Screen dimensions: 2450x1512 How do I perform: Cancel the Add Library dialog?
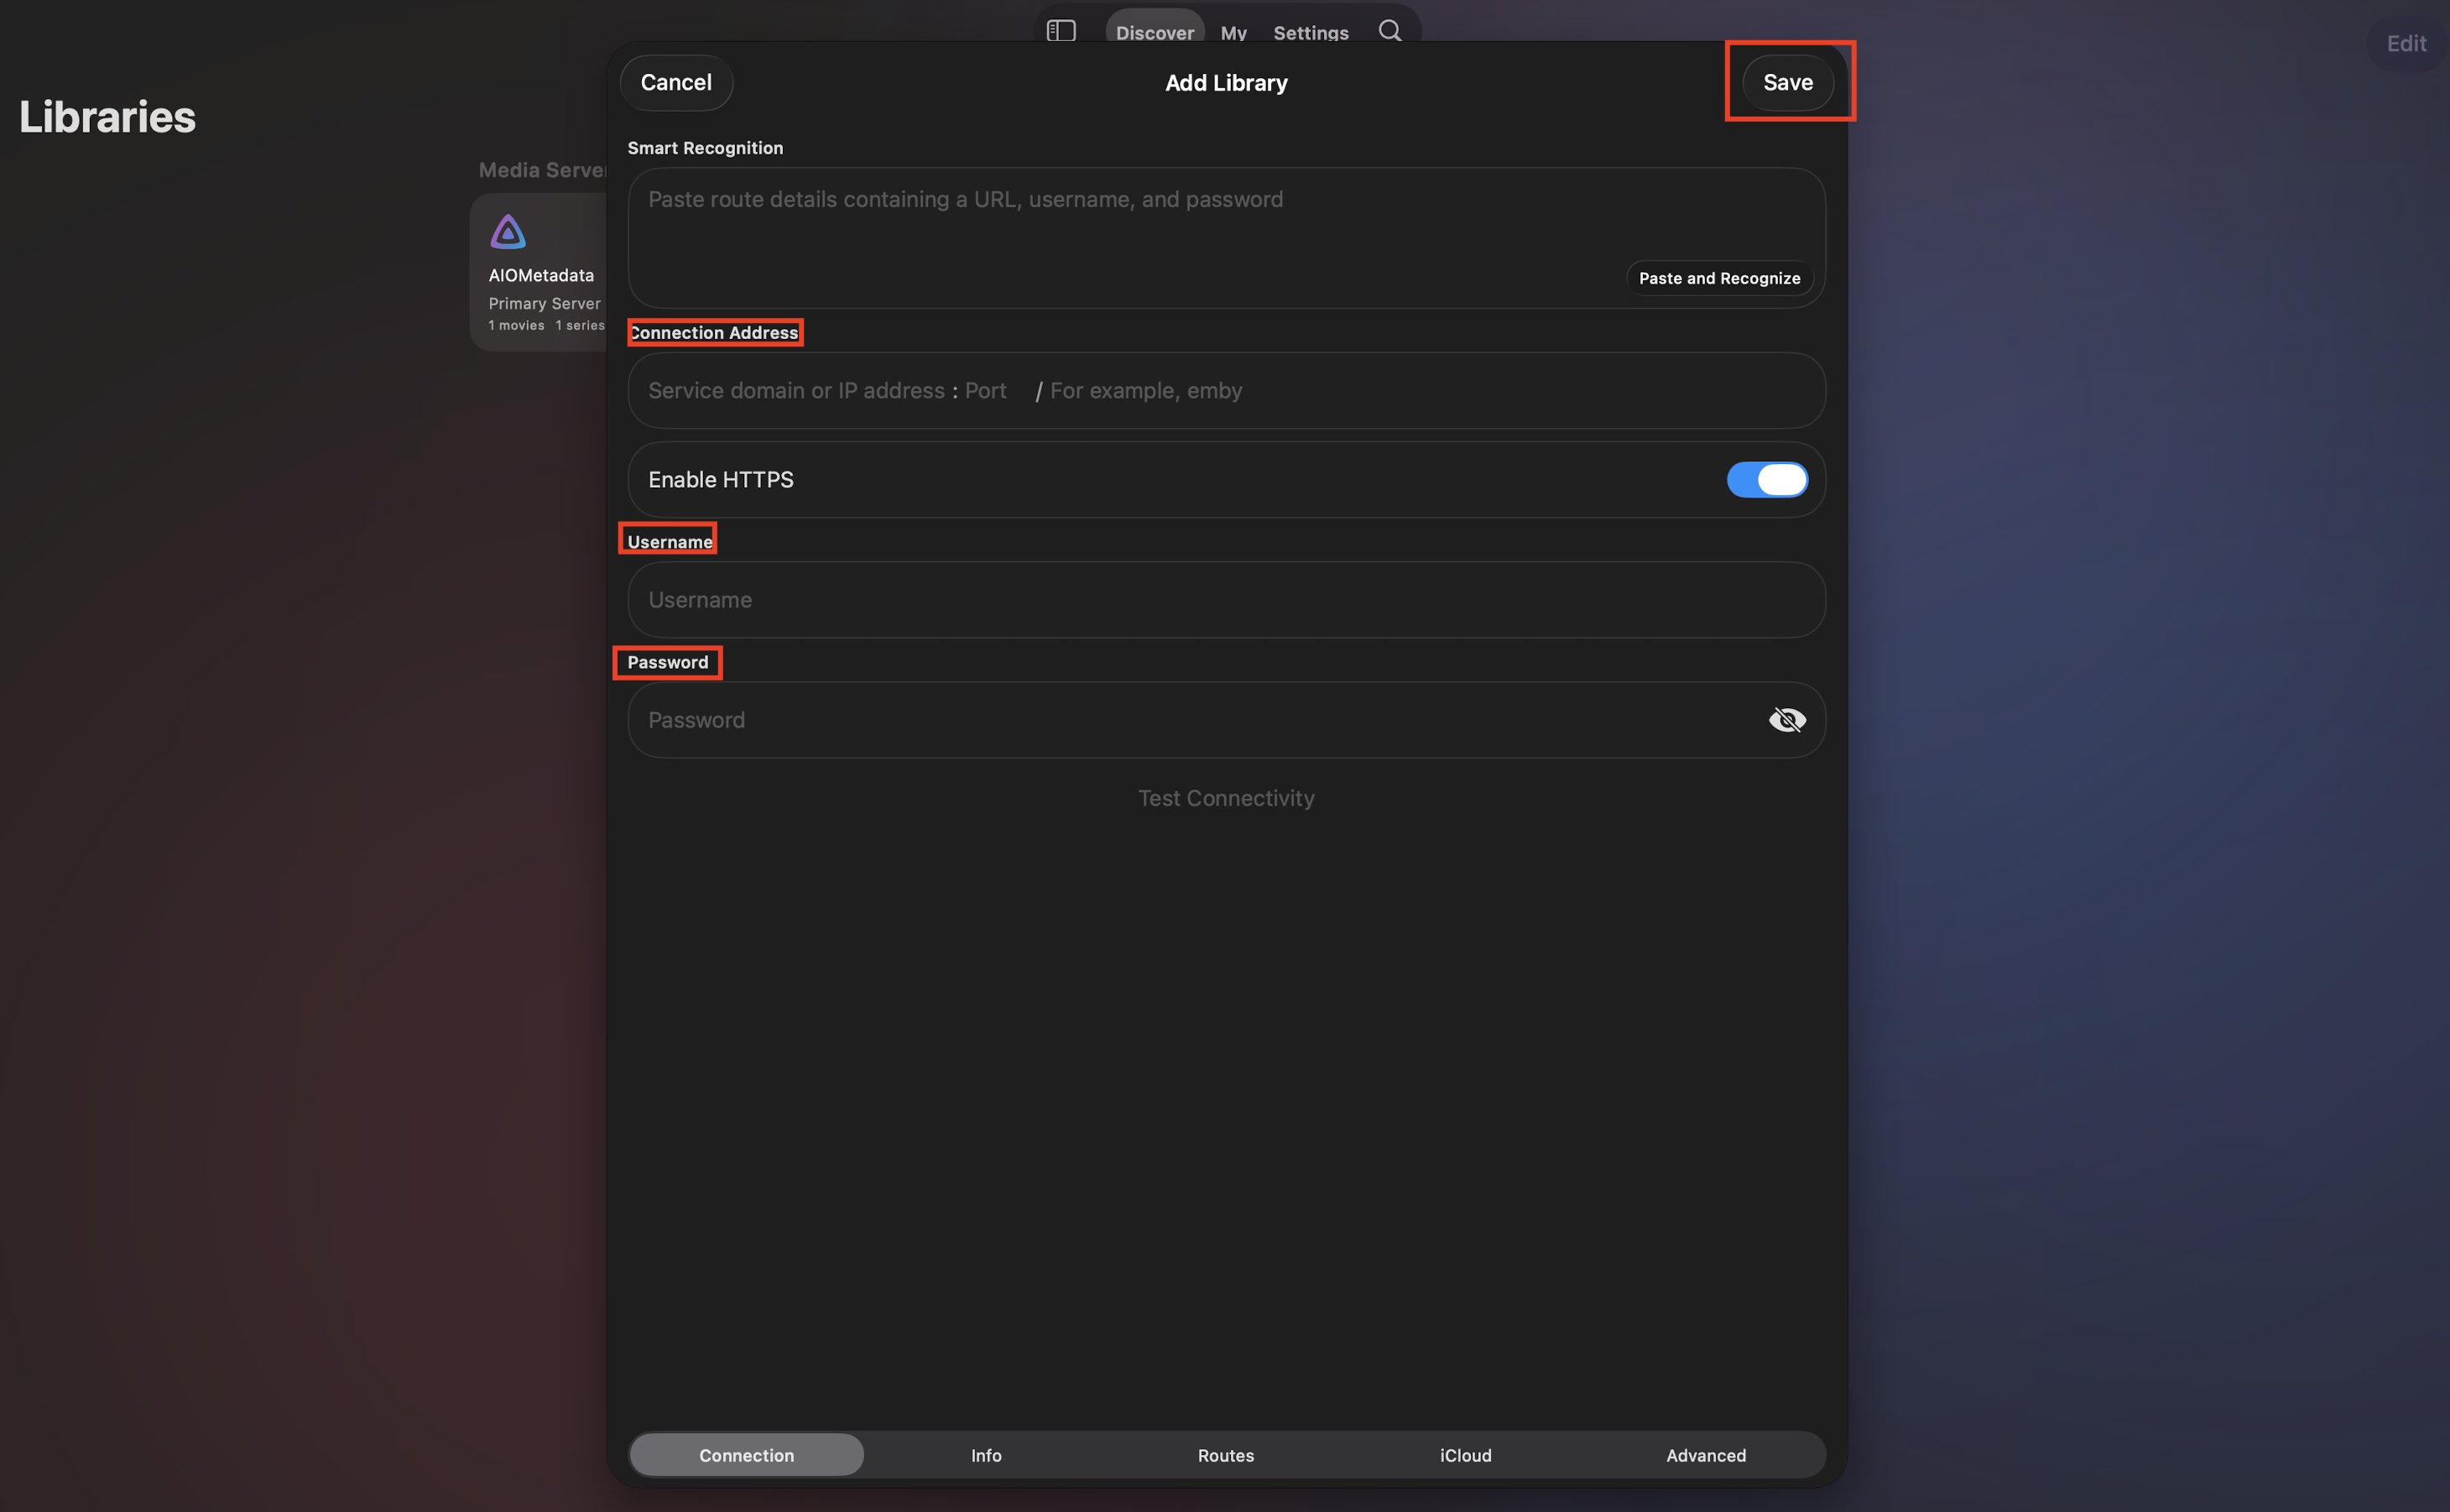point(676,82)
